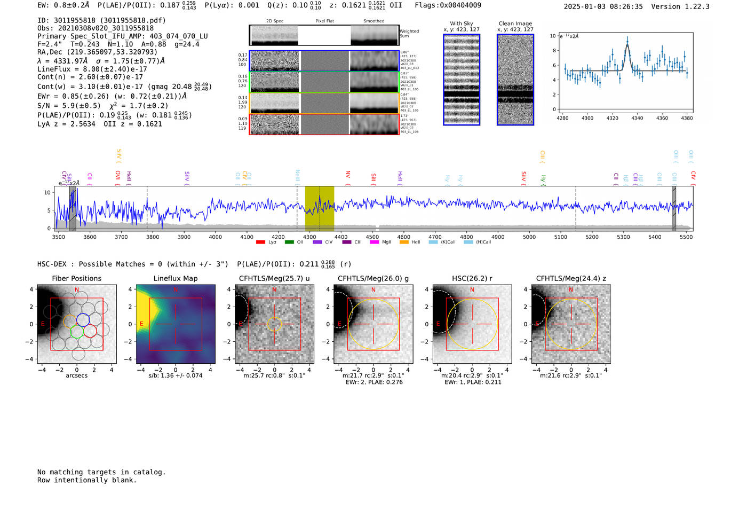Click the yellow highlighted band in the spectrum
Viewport: 747px width, 509px height.
pyautogui.click(x=320, y=208)
